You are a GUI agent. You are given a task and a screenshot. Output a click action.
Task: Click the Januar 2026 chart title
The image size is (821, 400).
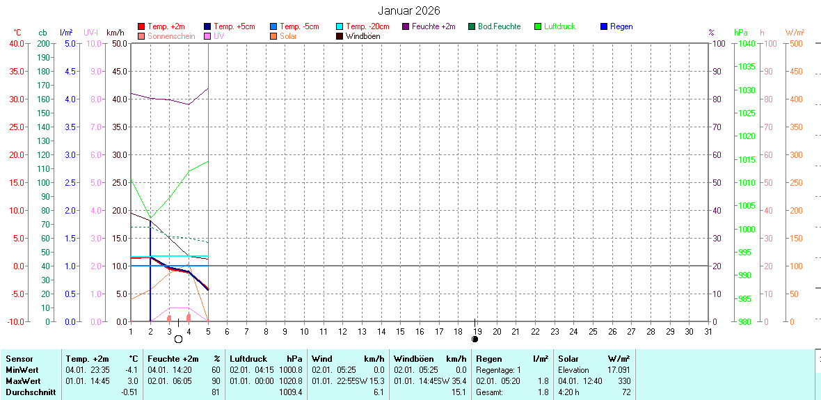tap(409, 10)
